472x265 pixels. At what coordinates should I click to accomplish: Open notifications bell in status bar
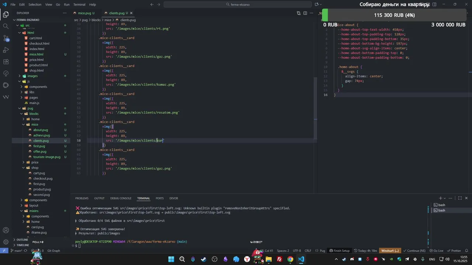coord(467,251)
